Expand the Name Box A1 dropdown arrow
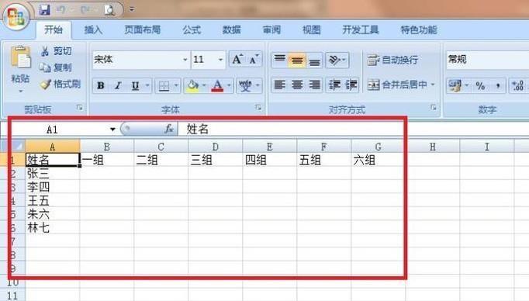 pos(112,130)
